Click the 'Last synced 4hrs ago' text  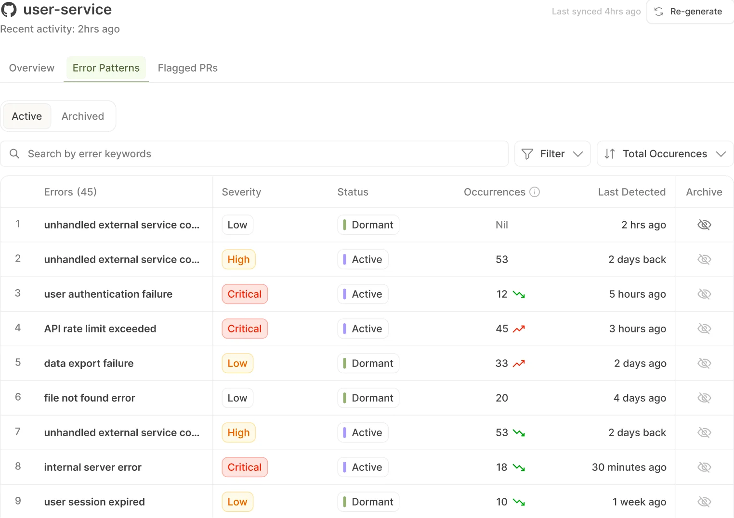596,12
